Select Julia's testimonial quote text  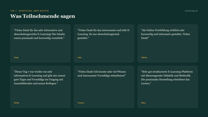(x=104, y=34)
